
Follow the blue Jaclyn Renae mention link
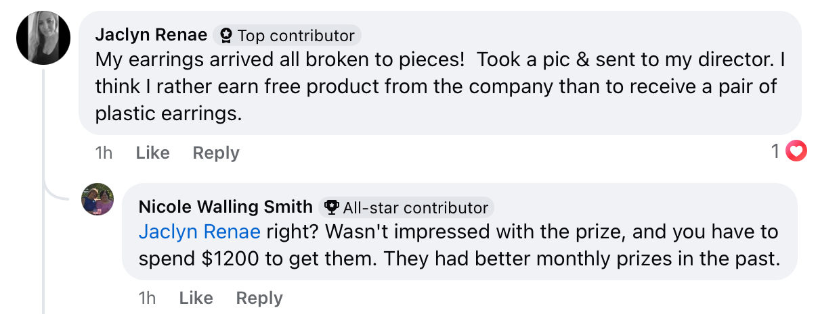tap(200, 232)
